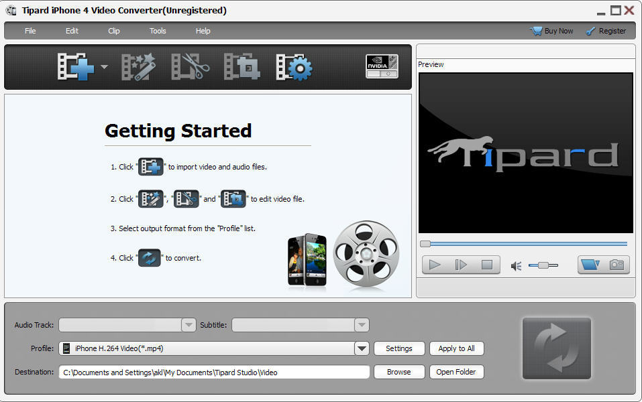Screen dimensions: 642x402
Task: Click the Getting Started import files icon
Action: [x=151, y=167]
